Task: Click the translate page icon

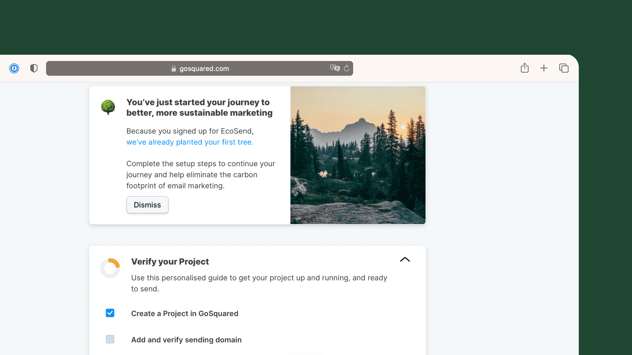Action: click(x=335, y=68)
